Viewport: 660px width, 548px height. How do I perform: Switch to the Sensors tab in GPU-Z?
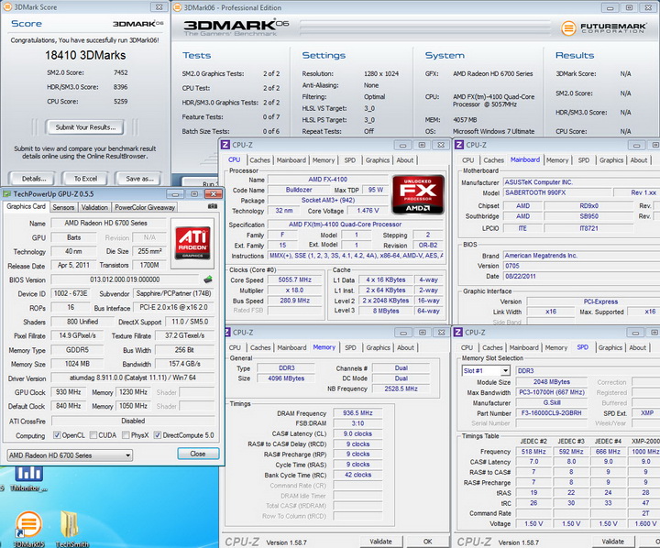coord(63,207)
